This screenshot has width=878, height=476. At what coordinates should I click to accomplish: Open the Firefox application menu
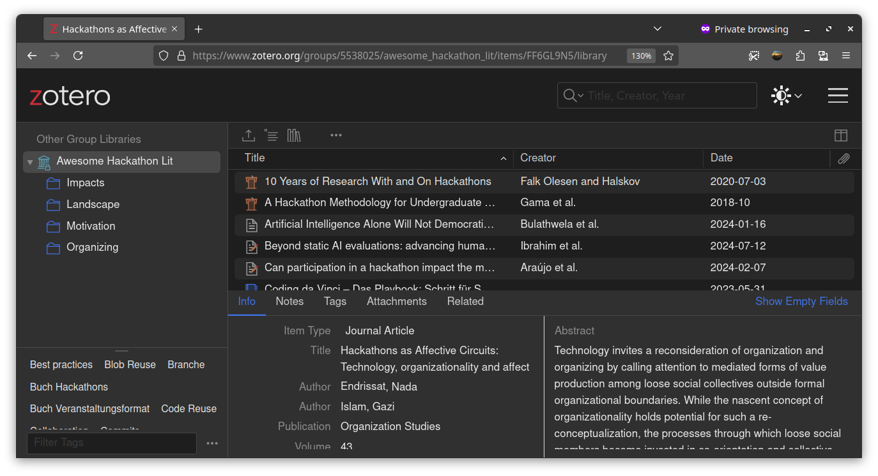click(846, 56)
